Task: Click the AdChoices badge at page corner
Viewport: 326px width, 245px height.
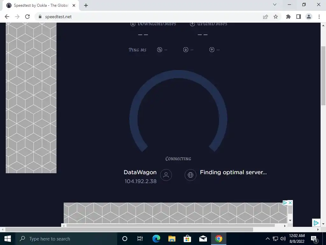Action: pos(316,223)
